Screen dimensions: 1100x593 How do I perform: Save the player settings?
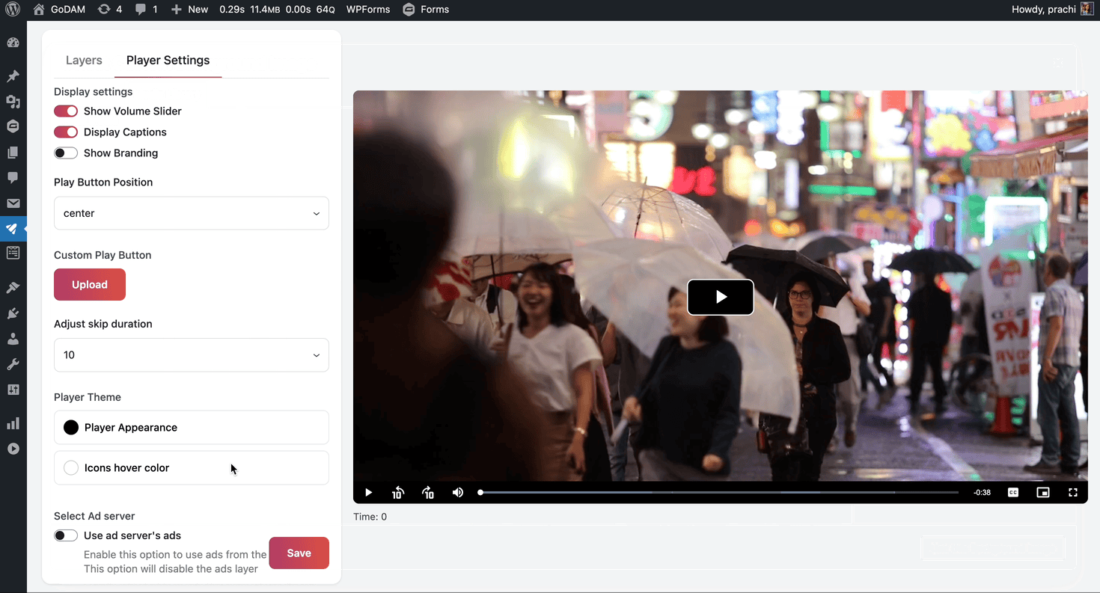point(299,553)
